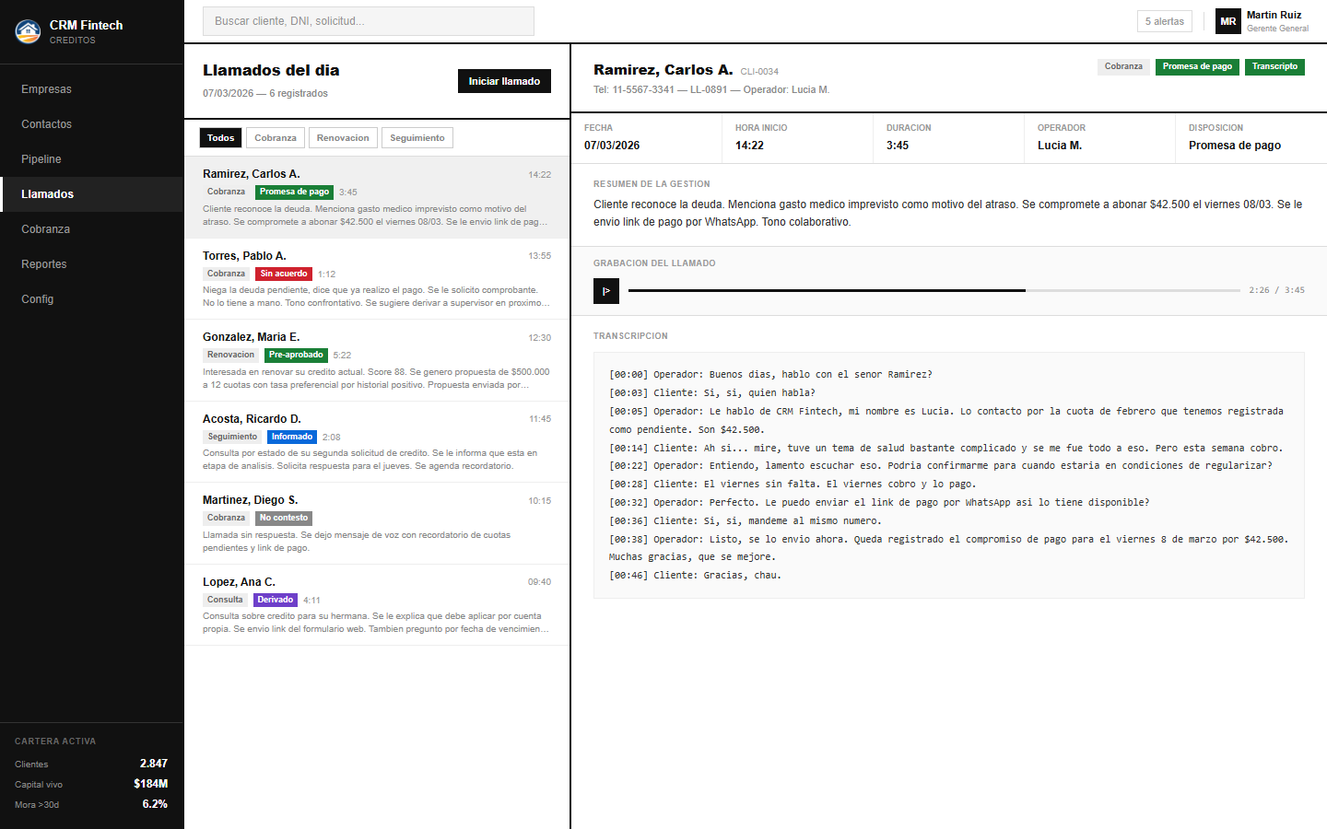Open the 5 alertas notifications
The height and width of the screenshot is (829, 1327).
click(x=1164, y=21)
